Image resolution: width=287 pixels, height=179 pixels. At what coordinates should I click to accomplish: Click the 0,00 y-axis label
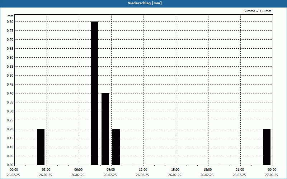click(10, 165)
